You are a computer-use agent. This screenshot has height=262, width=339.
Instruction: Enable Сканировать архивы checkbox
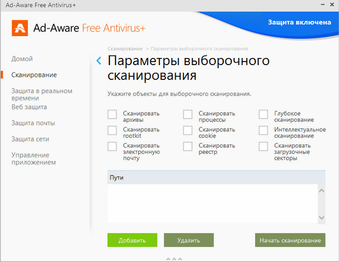112,114
